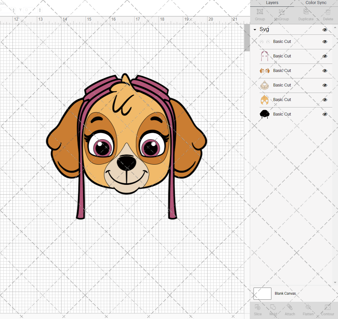Image resolution: width=338 pixels, height=319 pixels.
Task: Hide the white eye highlights layer
Action: 324,42
